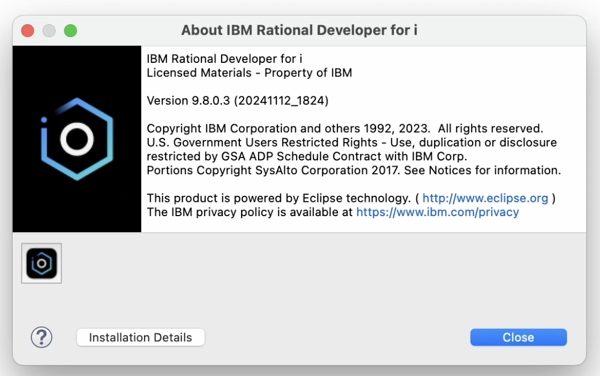Screen dimensions: 600x376
Task: Visit the http://www.eclipse.org link
Action: point(485,198)
